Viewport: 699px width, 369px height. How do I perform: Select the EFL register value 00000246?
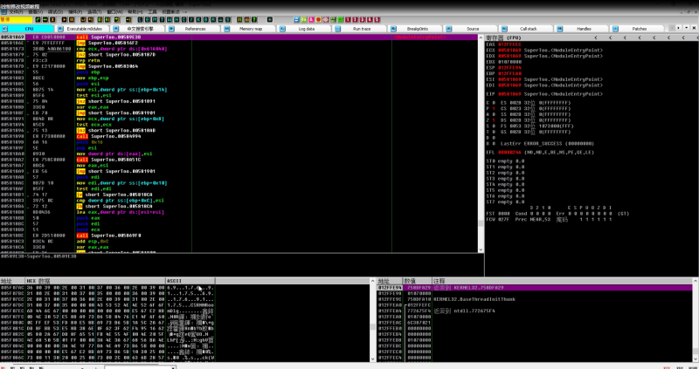click(508, 153)
